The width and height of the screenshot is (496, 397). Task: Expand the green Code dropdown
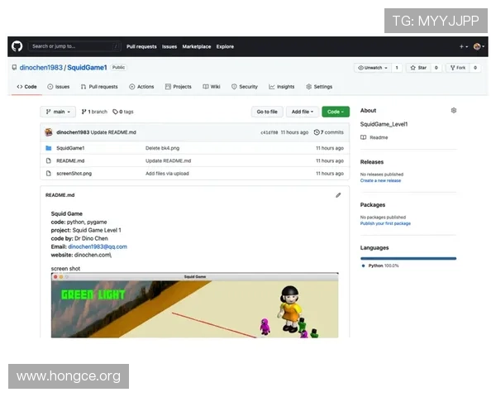(336, 112)
